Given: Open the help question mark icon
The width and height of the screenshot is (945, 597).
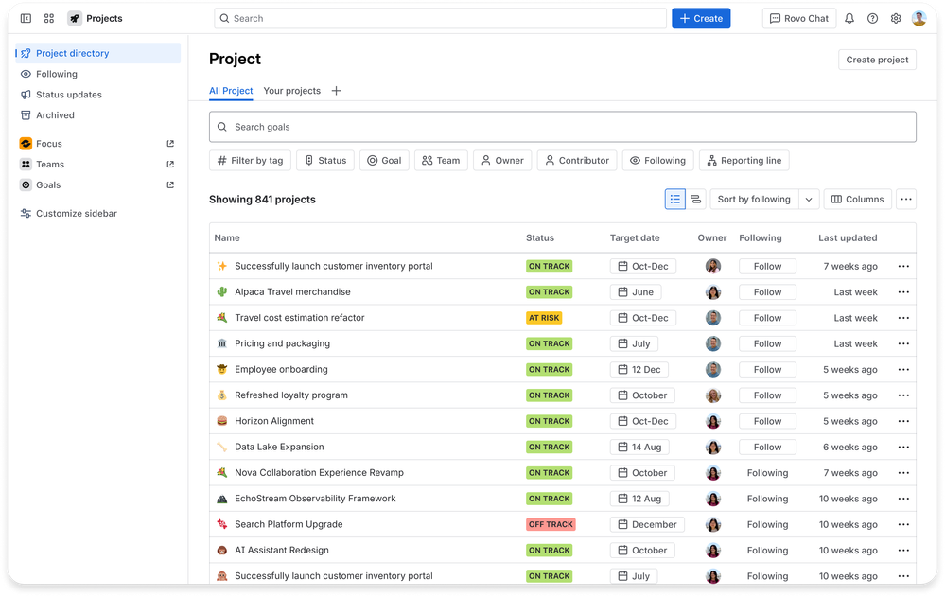Looking at the screenshot, I should click(x=872, y=18).
